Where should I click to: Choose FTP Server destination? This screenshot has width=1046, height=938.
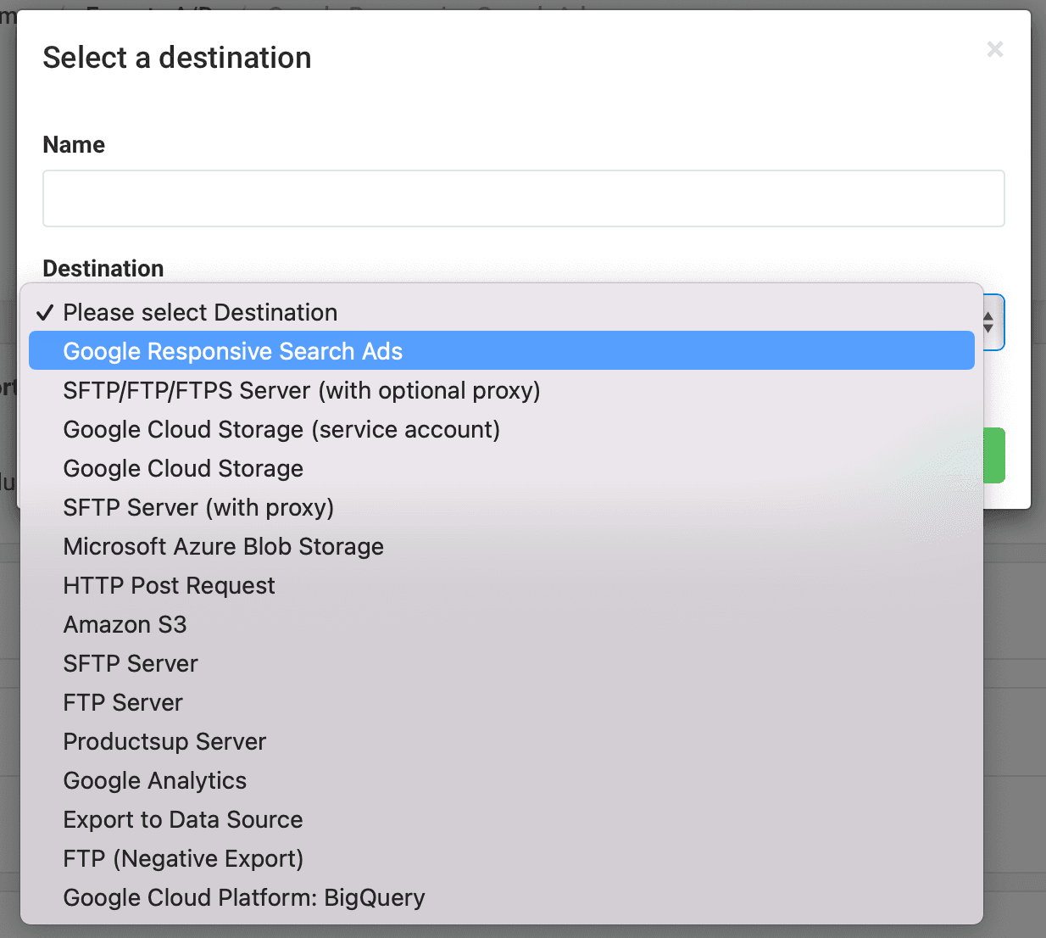click(123, 702)
